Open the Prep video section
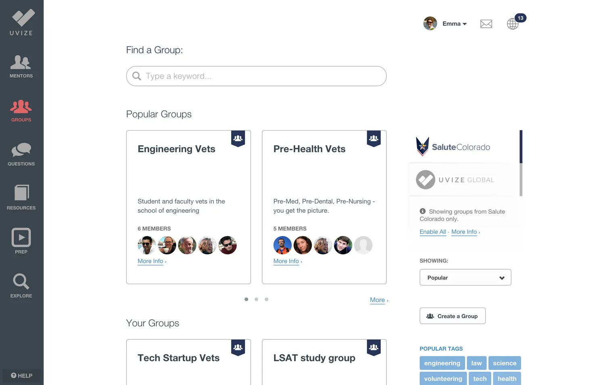Screen dimensions: 605x385 (21, 241)
